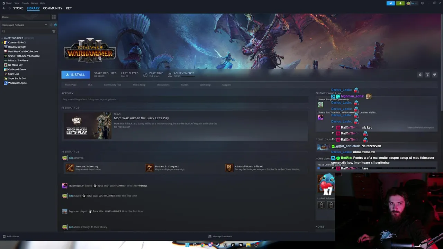Open game settings gear icon
Image resolution: width=443 pixels, height=249 pixels.
(420, 75)
